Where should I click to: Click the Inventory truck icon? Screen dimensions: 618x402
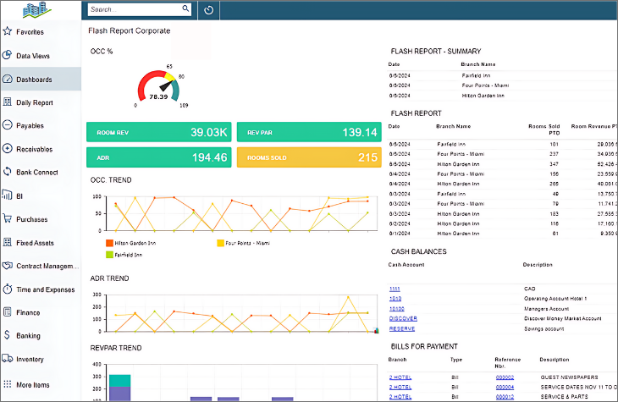pos(7,358)
